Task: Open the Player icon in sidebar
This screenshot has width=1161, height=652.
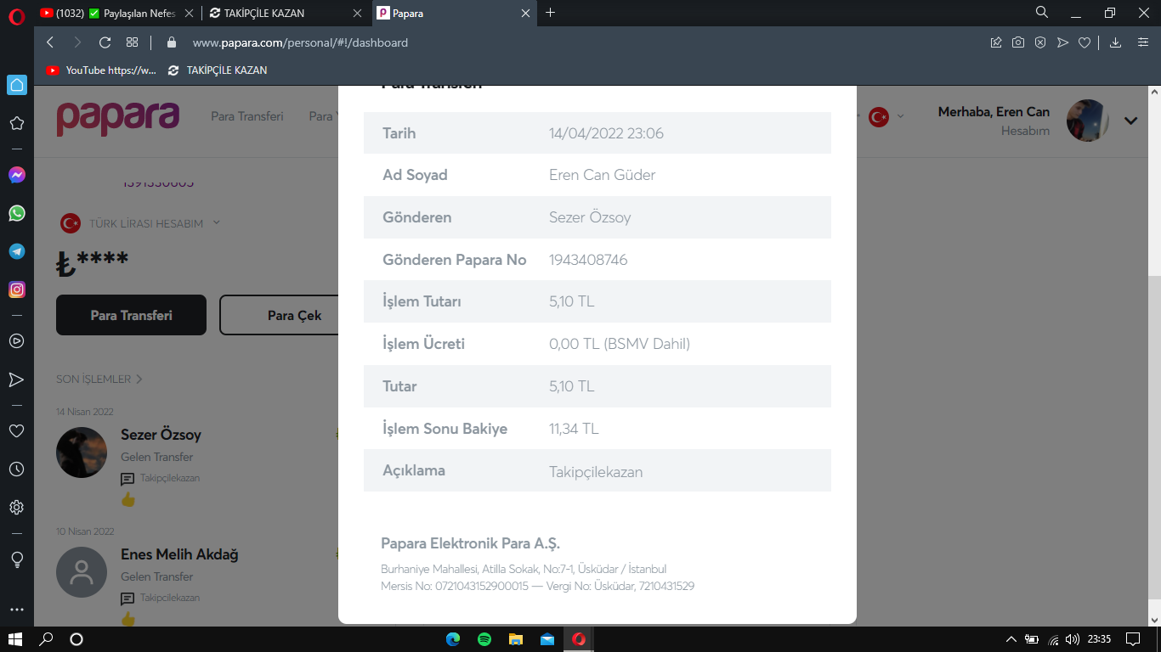Action: click(x=17, y=341)
